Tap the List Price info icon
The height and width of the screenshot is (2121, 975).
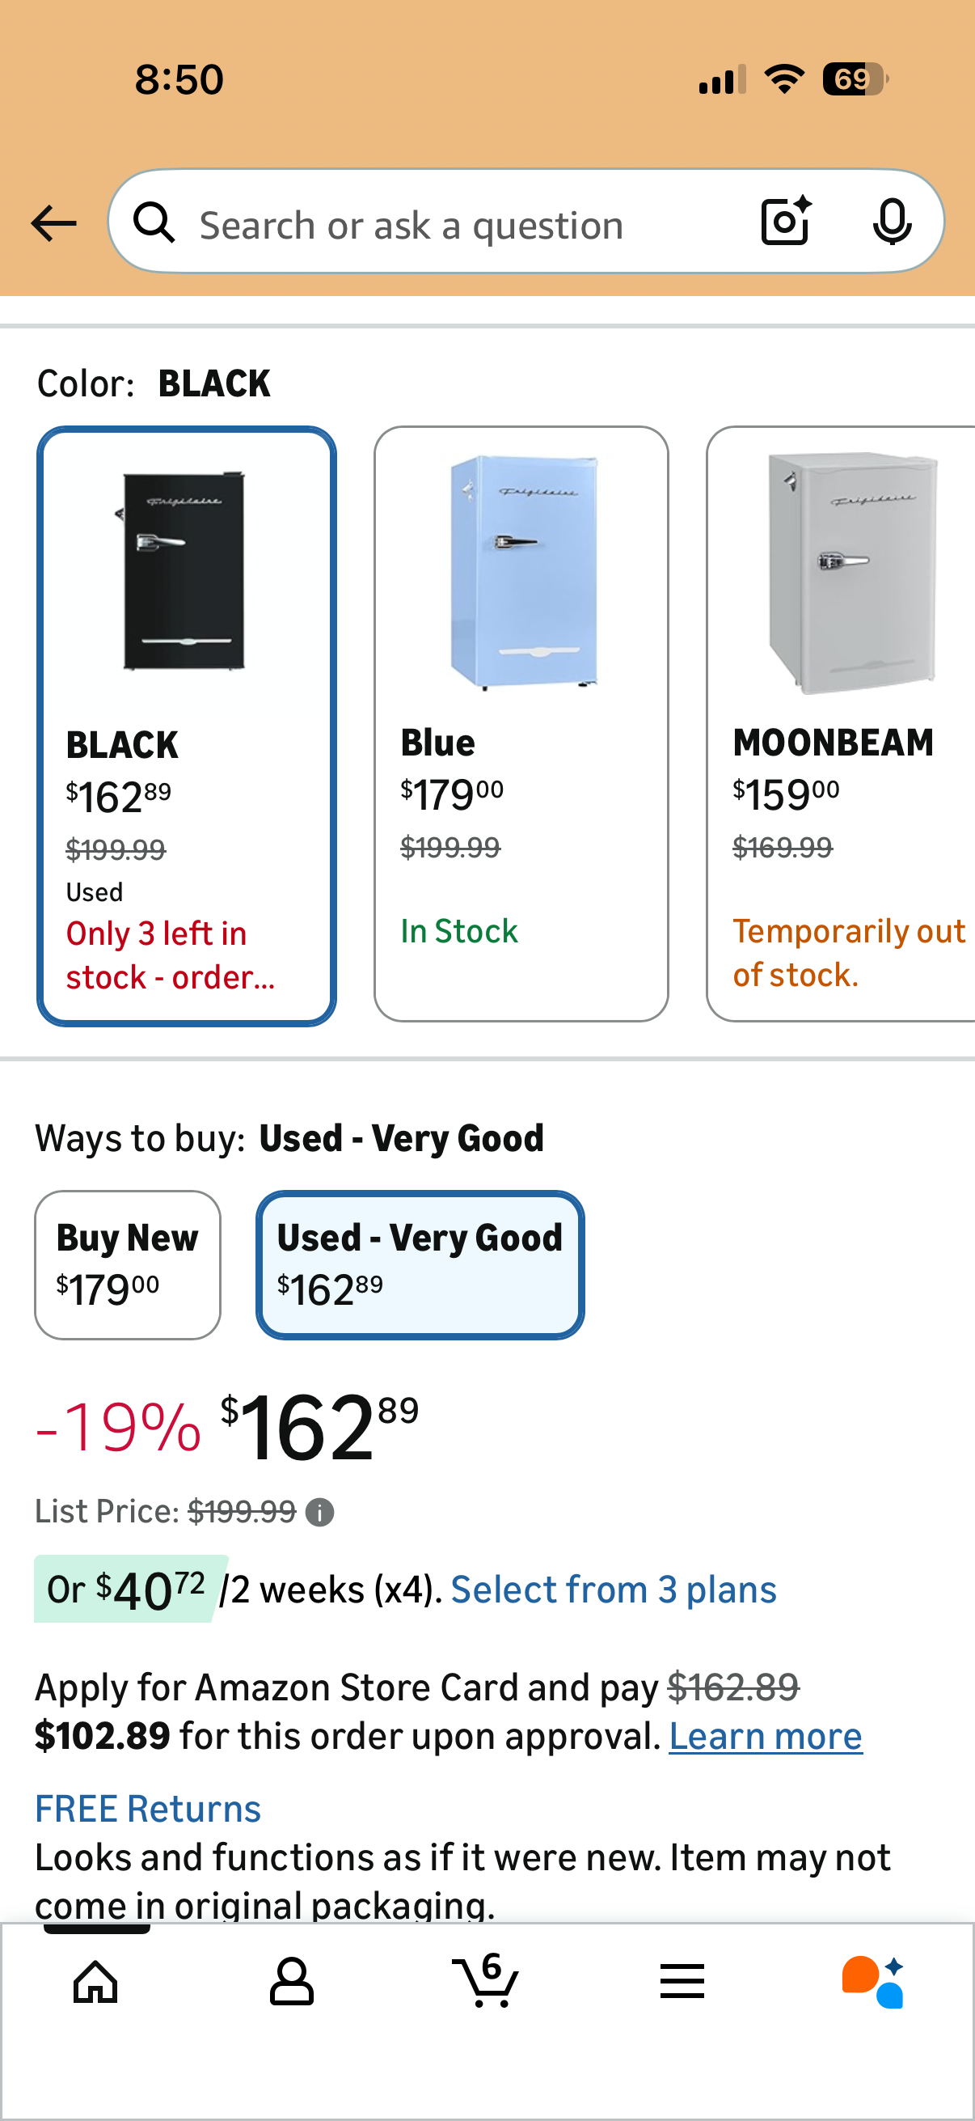pyautogui.click(x=319, y=1513)
